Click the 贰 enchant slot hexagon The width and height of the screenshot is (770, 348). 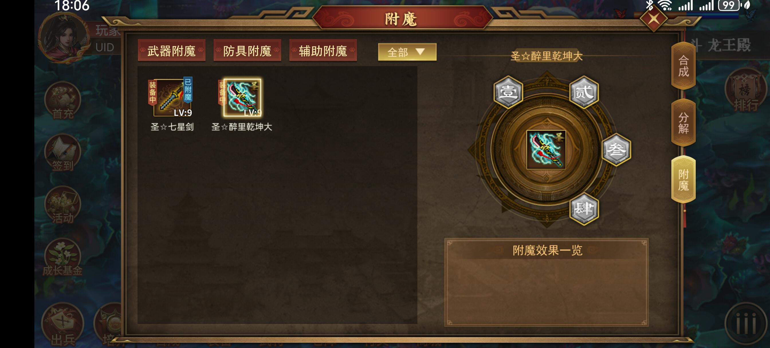click(584, 92)
